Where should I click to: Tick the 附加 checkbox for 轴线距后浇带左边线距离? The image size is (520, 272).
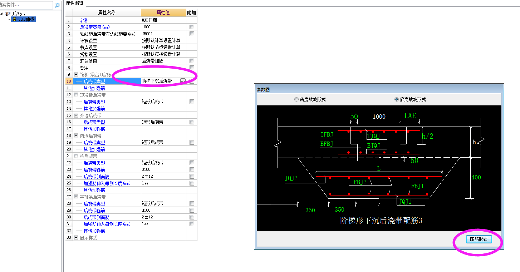pos(192,34)
